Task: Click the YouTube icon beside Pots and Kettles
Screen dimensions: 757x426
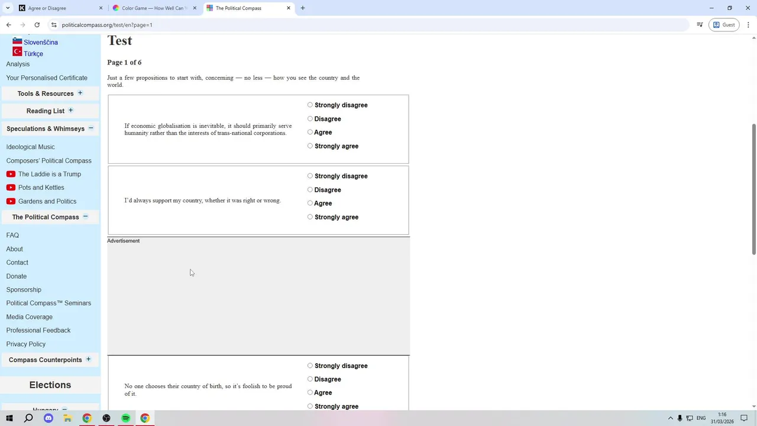Action: tap(11, 188)
